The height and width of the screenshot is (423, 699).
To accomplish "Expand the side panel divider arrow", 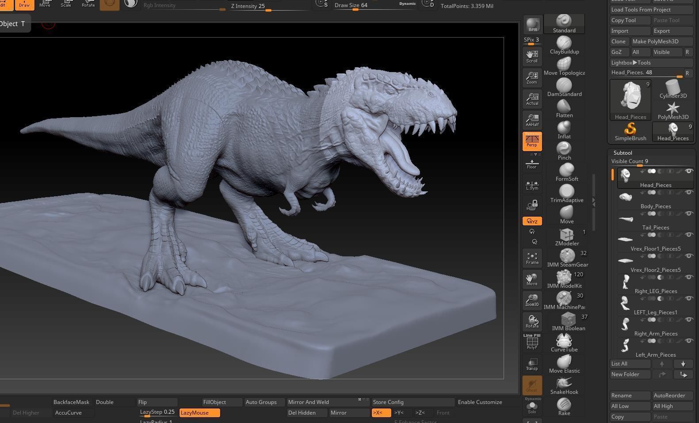I will pos(593,202).
